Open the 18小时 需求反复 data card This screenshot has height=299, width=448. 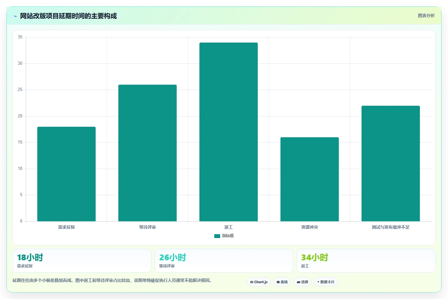coord(82,261)
